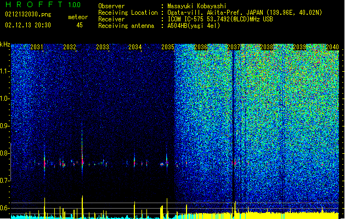Click the 'meteor' label
This screenshot has height=219, width=345.
pyautogui.click(x=78, y=17)
